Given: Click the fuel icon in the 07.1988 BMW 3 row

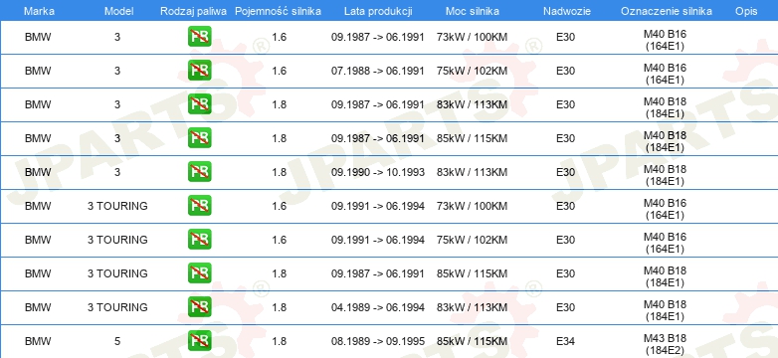Looking at the screenshot, I should click(199, 71).
